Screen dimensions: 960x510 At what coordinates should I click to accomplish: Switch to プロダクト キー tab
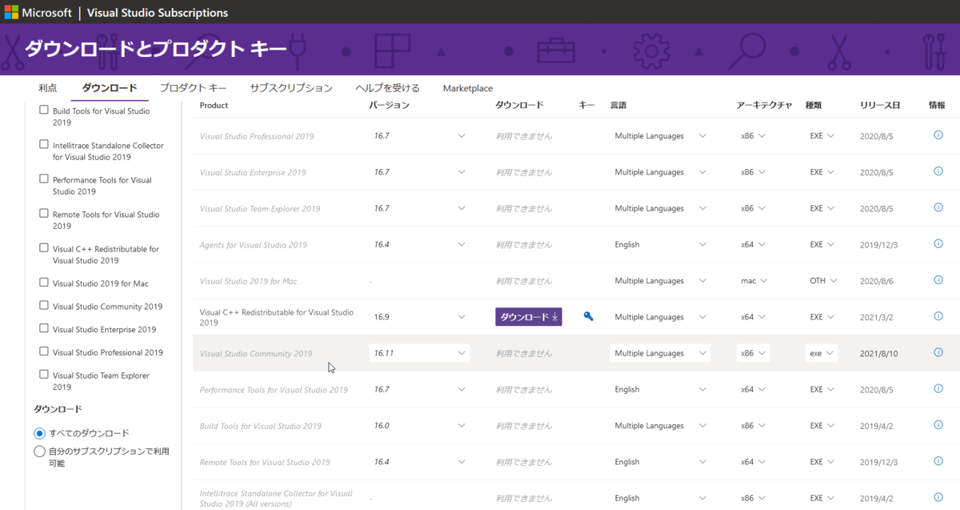tap(193, 88)
